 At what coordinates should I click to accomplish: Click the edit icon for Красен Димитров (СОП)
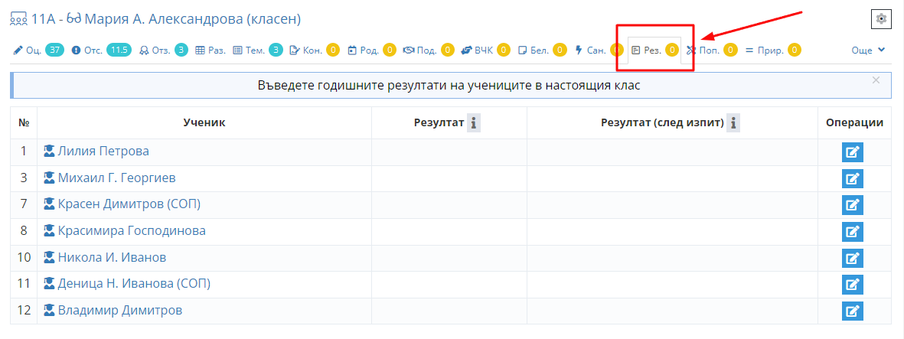coord(853,205)
